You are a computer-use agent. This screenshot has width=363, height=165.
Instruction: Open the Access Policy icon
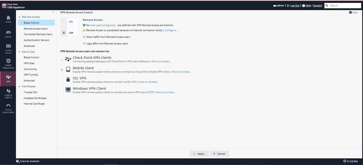8,46
